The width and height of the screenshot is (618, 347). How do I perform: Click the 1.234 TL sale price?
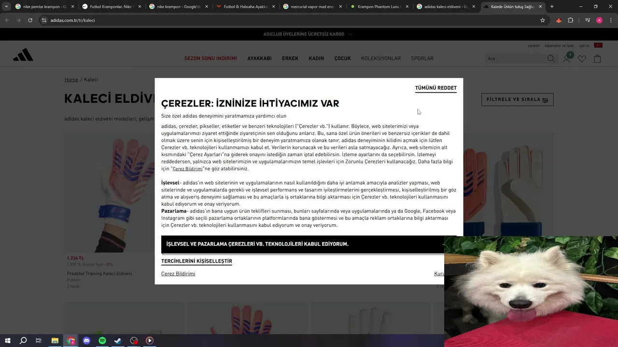tap(75, 258)
